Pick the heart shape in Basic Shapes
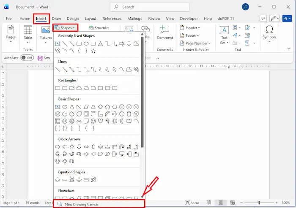 tap(100, 121)
